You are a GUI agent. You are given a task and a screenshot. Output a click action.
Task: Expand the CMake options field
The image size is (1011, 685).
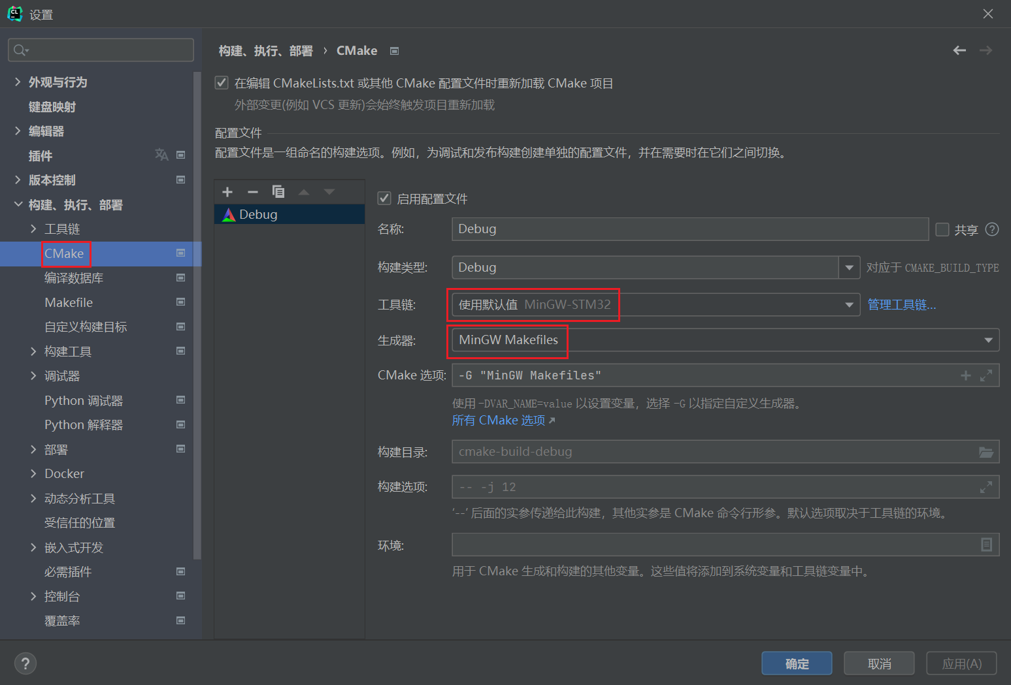(986, 375)
